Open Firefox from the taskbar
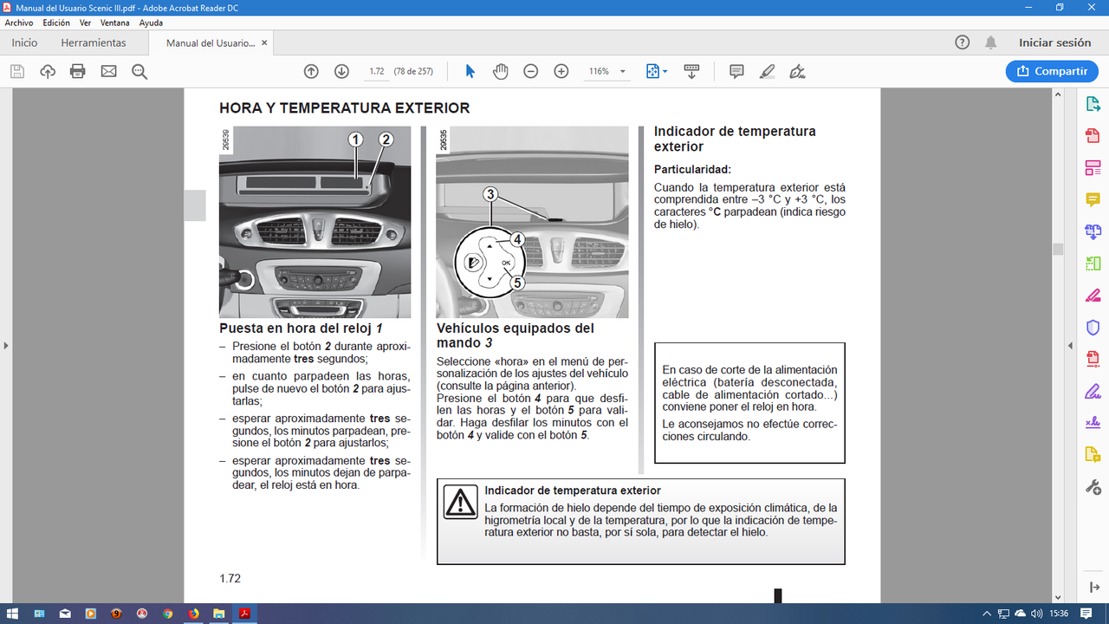Image resolution: width=1109 pixels, height=624 pixels. coord(193,614)
